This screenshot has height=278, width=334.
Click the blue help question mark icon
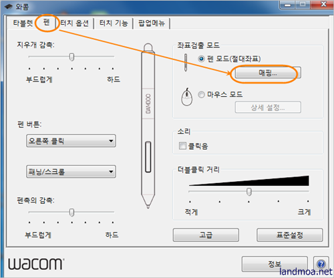pyautogui.click(x=321, y=264)
